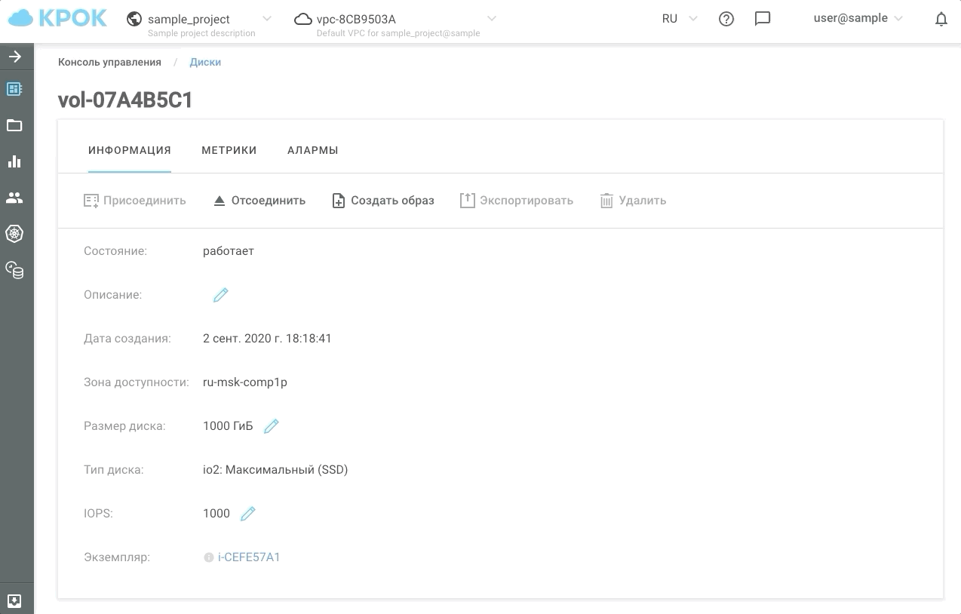Open the folder icon in sidebar
The image size is (961, 614).
click(x=14, y=125)
